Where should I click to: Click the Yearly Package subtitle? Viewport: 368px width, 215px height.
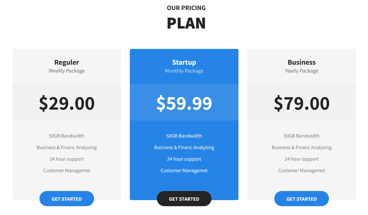302,71
